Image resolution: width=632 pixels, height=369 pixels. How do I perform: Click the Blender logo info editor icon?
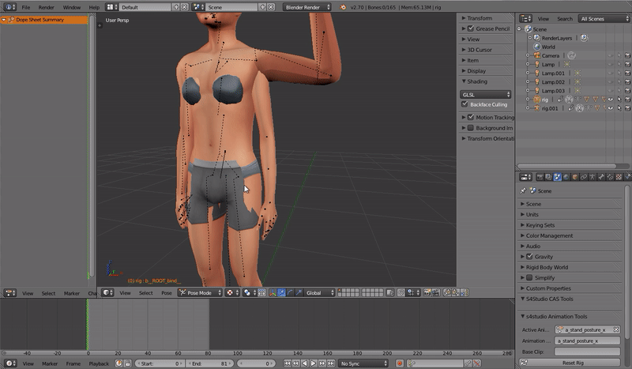pos(9,6)
